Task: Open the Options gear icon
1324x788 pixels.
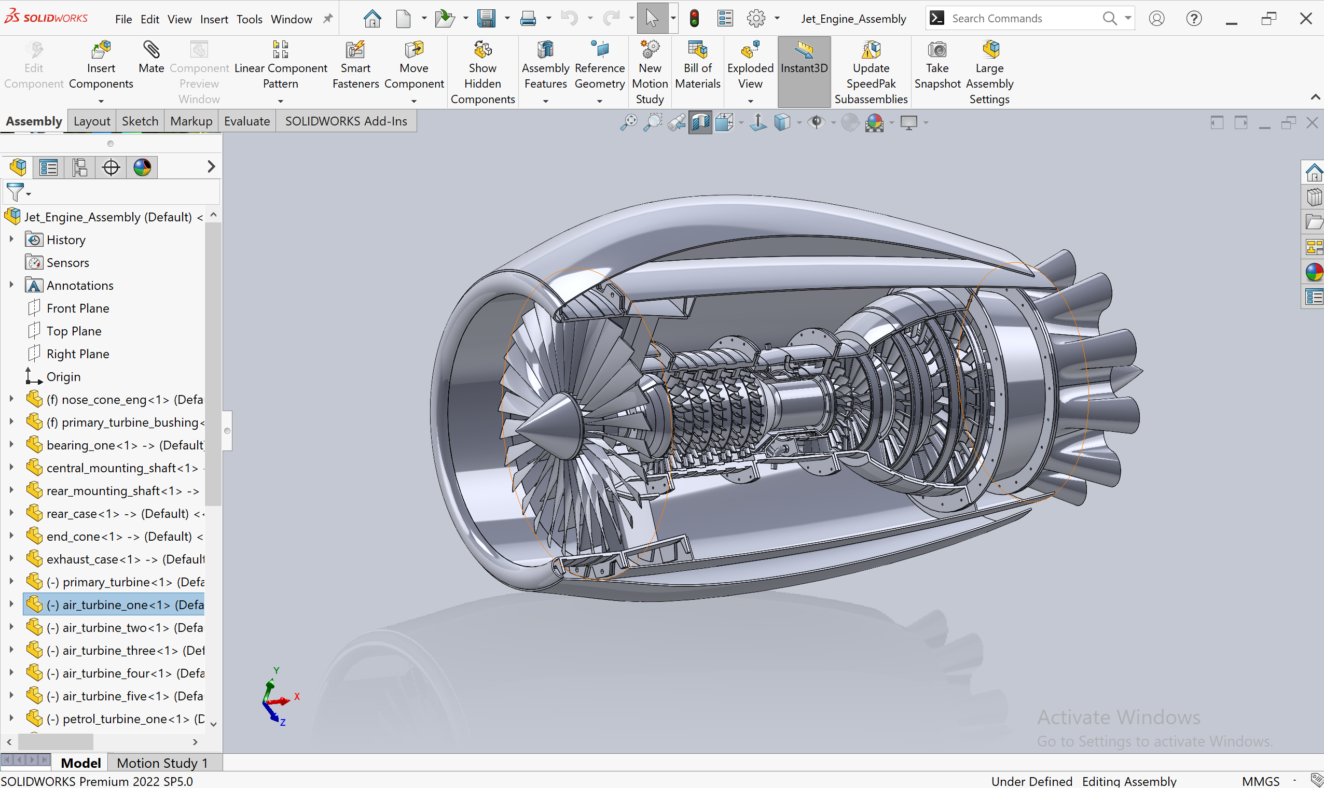Action: 756,19
